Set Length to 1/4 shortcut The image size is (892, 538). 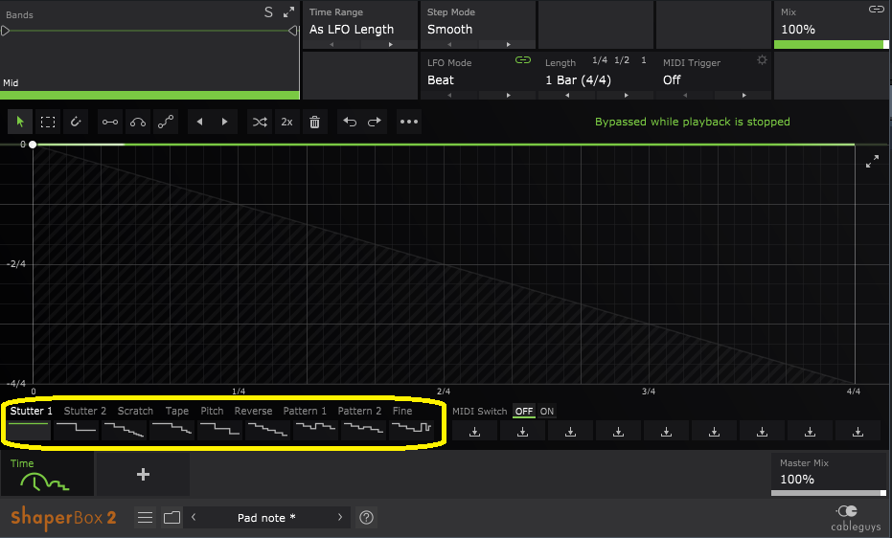600,60
